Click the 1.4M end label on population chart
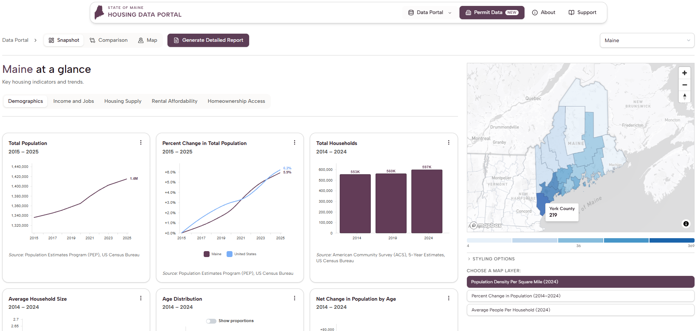Image resolution: width=699 pixels, height=331 pixels. point(134,179)
